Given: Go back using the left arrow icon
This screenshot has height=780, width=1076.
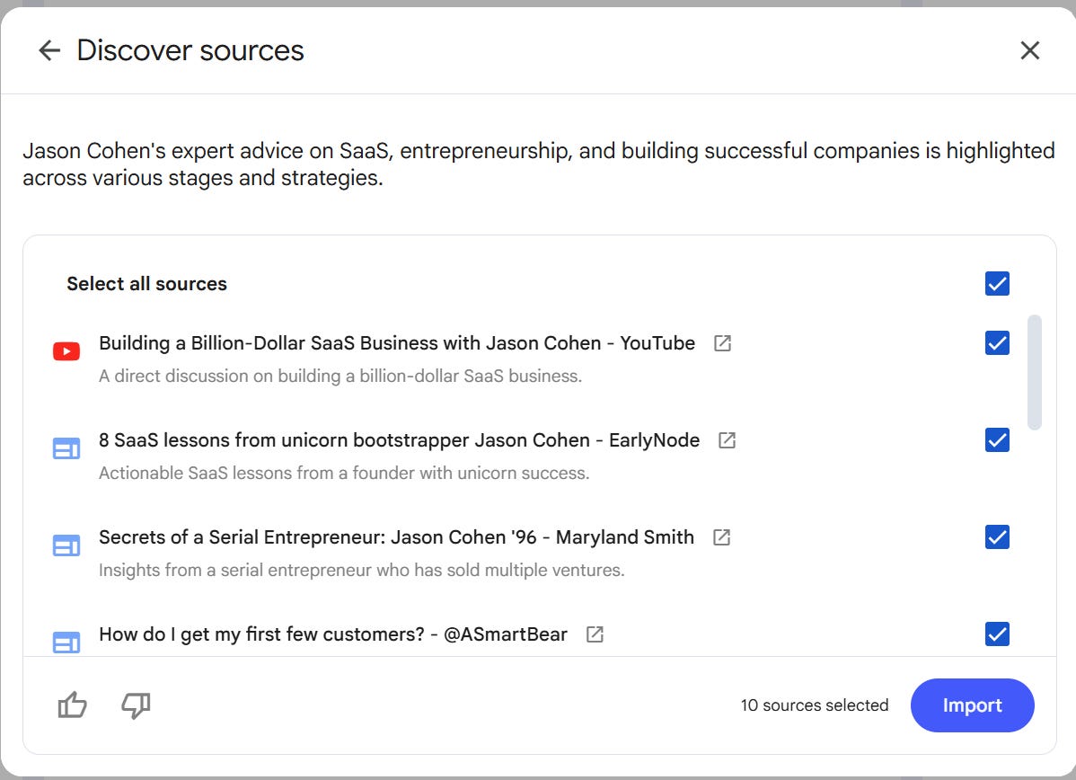Looking at the screenshot, I should coord(49,50).
